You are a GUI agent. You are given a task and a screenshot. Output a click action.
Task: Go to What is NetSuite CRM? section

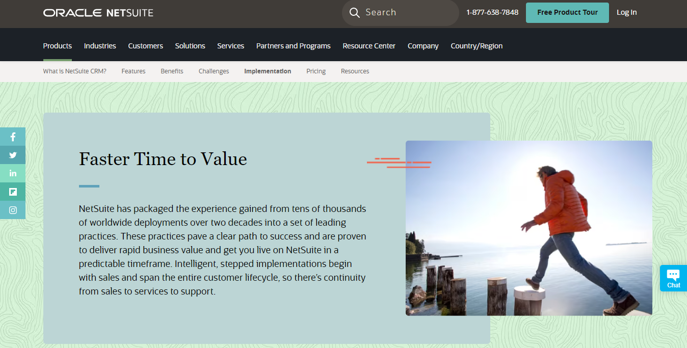click(75, 71)
